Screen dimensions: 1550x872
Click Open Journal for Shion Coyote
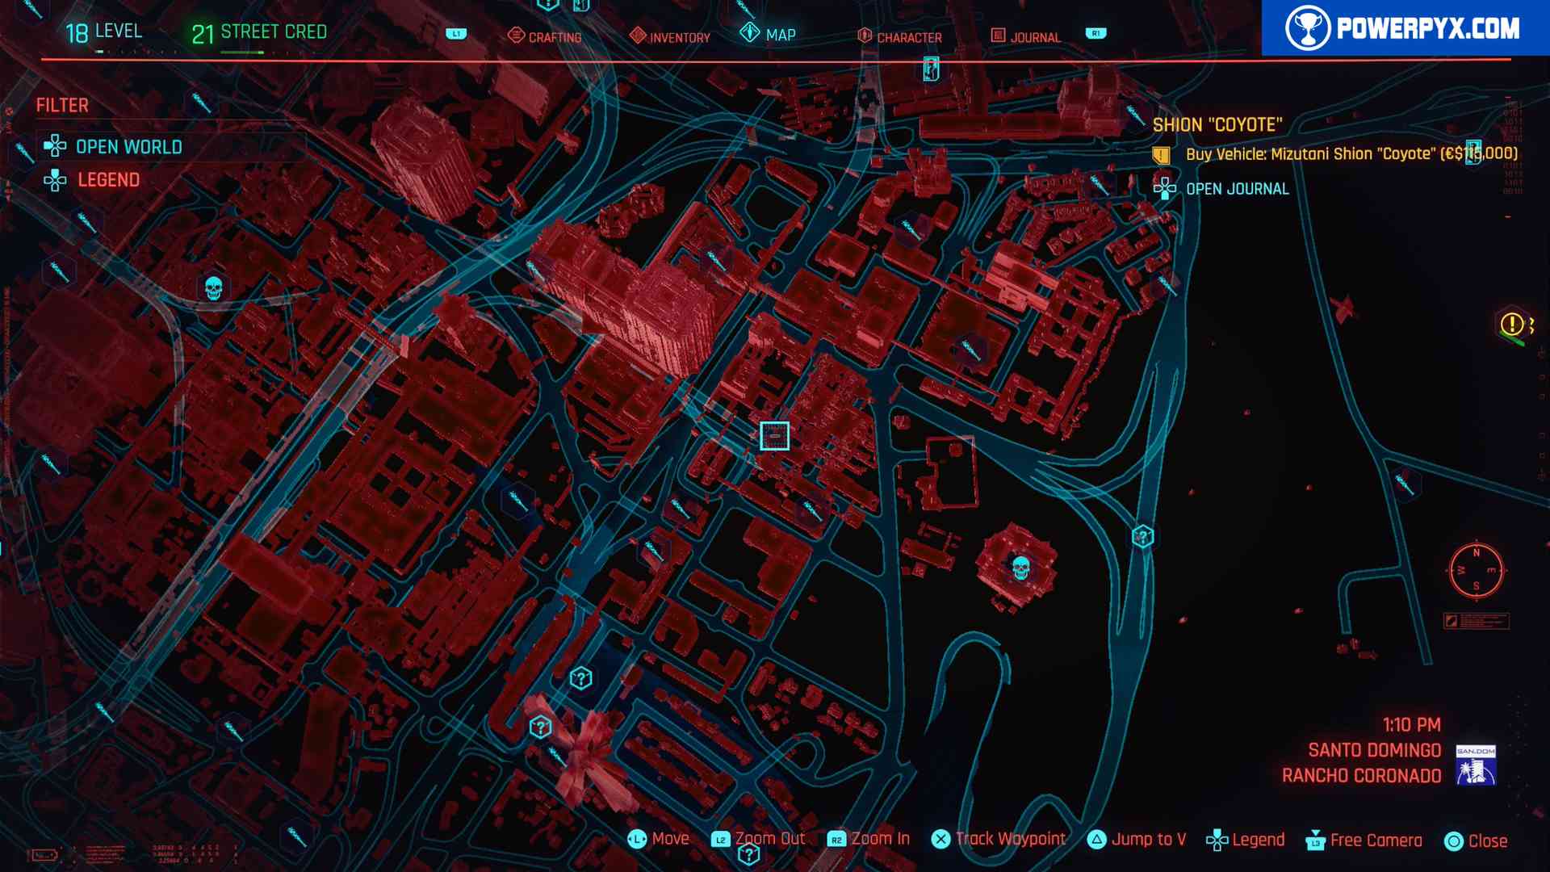click(1236, 188)
